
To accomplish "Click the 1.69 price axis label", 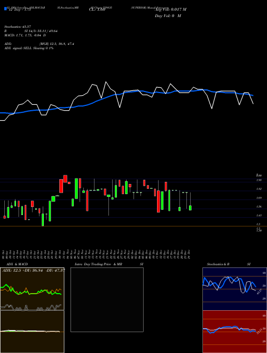I will [259, 198].
